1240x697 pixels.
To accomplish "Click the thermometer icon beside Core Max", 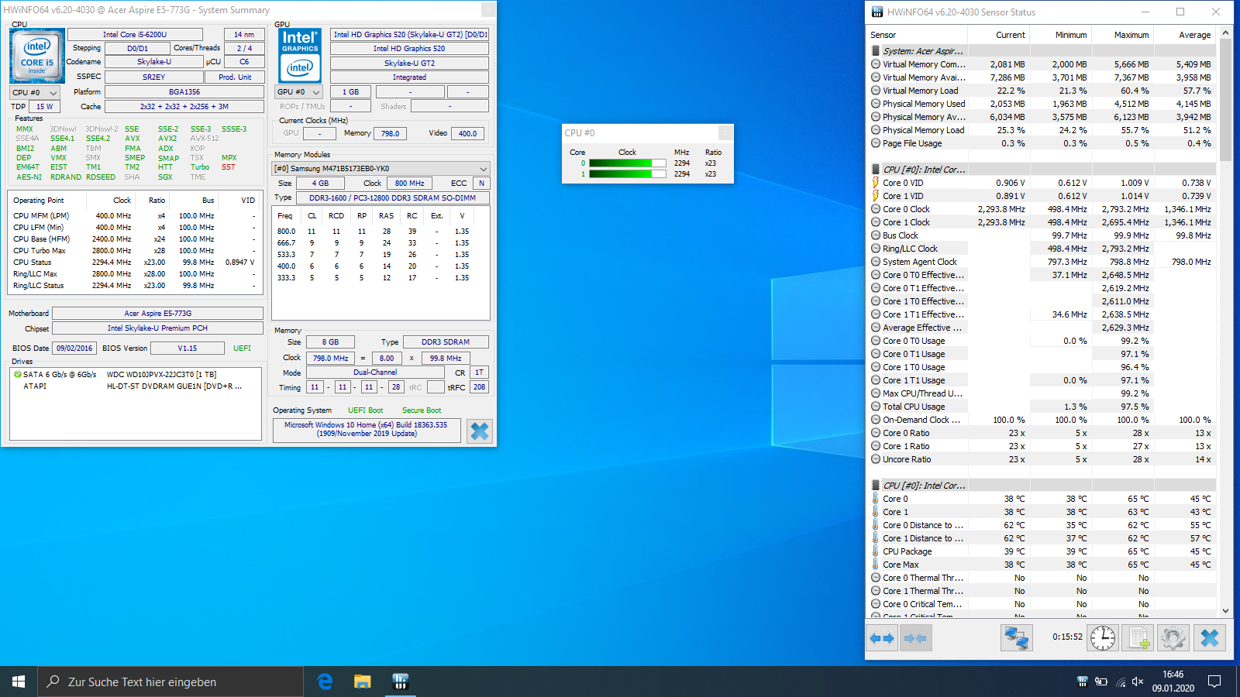I will 876,565.
